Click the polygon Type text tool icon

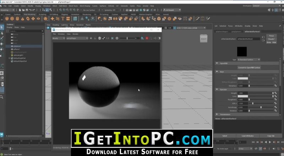pos(63,19)
